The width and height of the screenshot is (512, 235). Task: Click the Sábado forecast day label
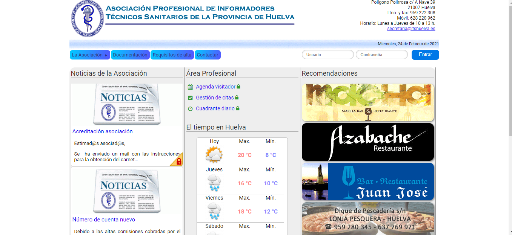(x=214, y=226)
